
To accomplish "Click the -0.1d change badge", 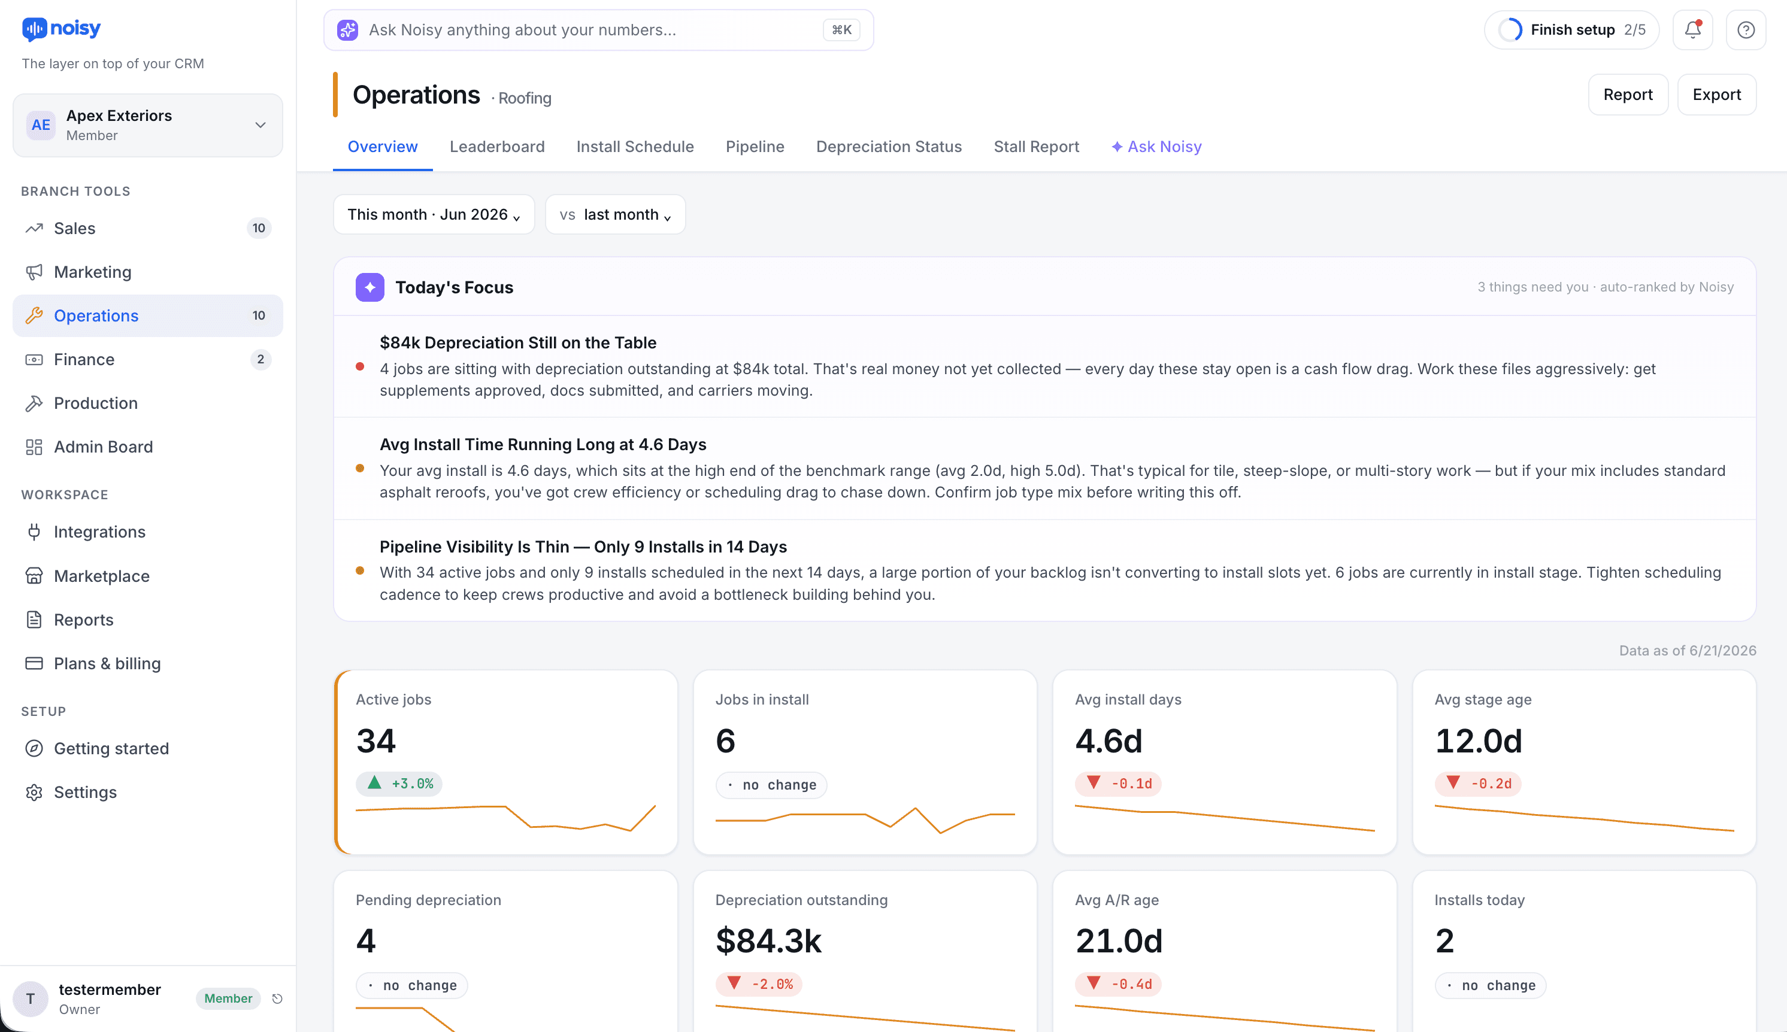I will pos(1118,784).
